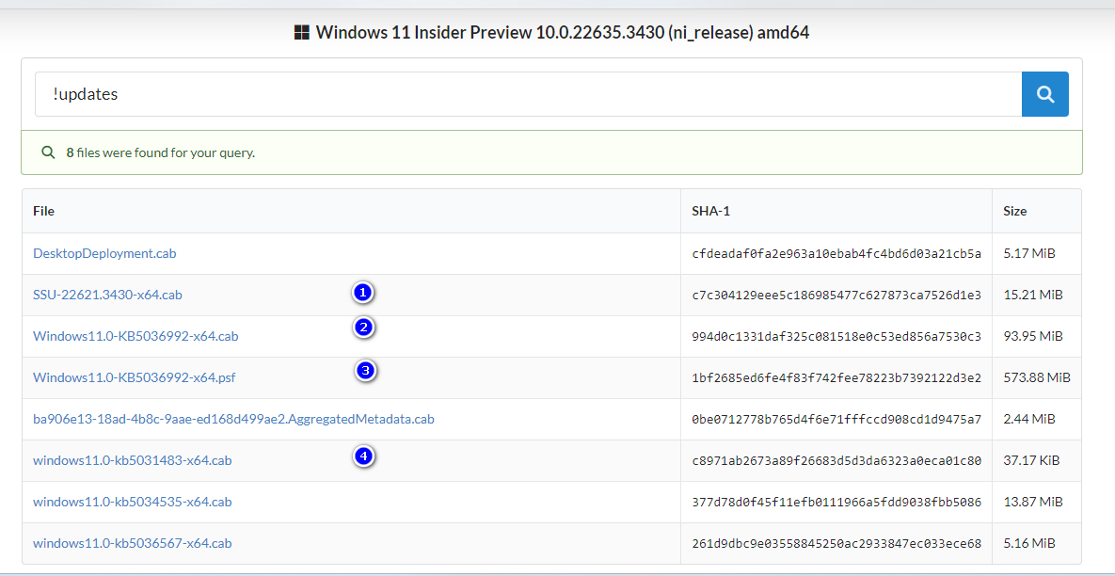Click the Windows 11 Insider Preview page title
This screenshot has width=1115, height=576.
click(562, 32)
